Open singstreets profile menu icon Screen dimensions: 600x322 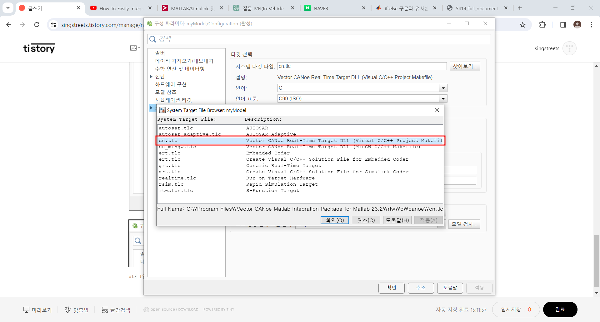[569, 48]
